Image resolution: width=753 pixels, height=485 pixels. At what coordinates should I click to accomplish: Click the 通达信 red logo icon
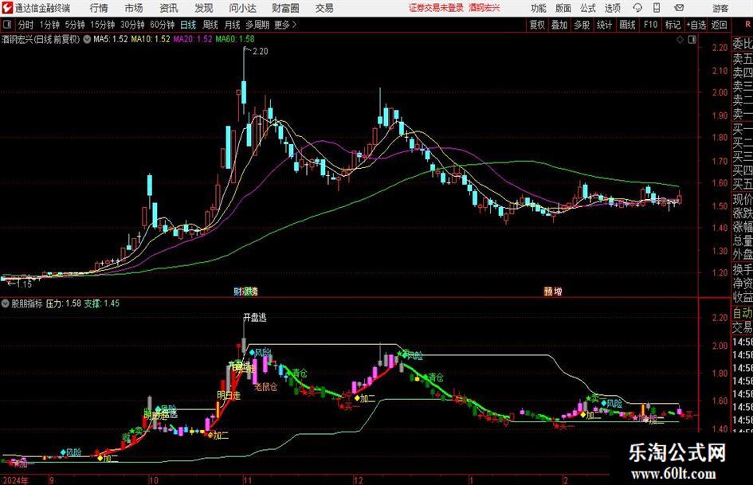click(6, 8)
